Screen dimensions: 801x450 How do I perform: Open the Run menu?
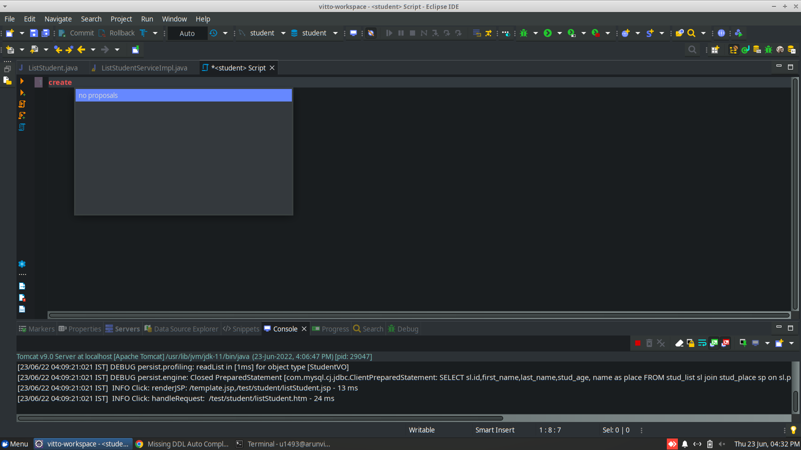[x=147, y=19]
